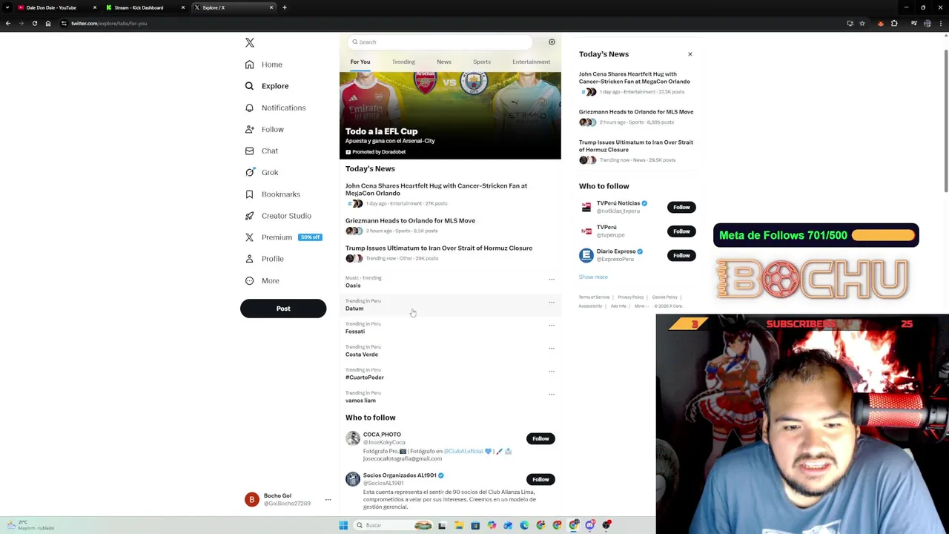This screenshot has width=949, height=534.
Task: Open File Explorer from the taskbar
Action: point(459,525)
